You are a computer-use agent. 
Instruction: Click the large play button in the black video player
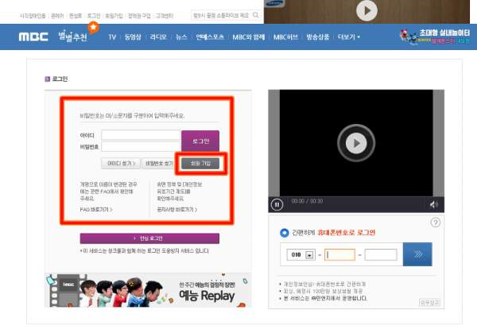click(356, 143)
